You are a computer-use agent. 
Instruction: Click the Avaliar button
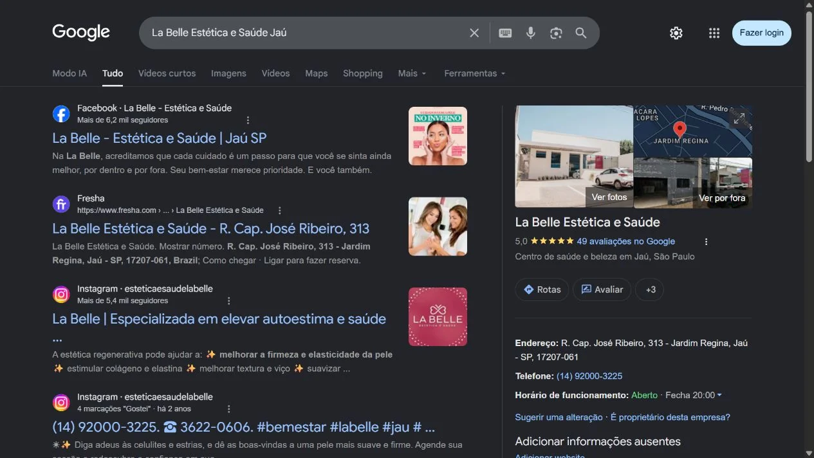(x=602, y=289)
